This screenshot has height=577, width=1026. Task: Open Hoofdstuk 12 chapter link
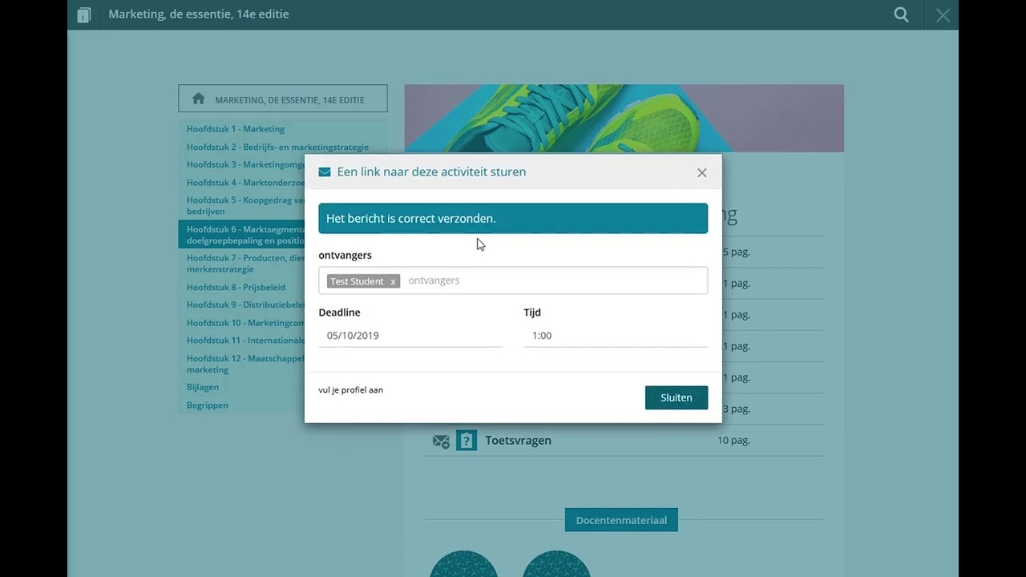click(x=245, y=364)
